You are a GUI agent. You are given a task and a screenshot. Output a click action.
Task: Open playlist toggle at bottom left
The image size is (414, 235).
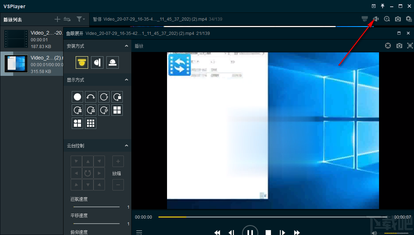[x=139, y=232]
